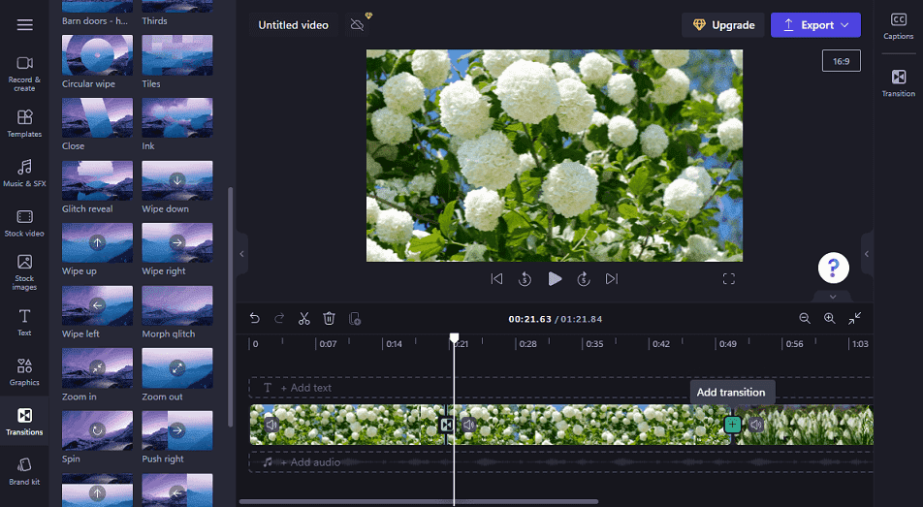923x507 pixels.
Task: Select the Wipe right transition
Action: [177, 242]
